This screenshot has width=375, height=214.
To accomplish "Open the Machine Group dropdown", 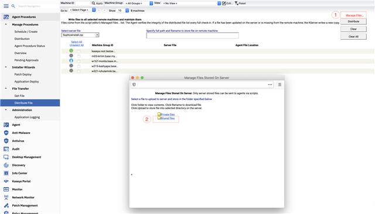I will 139,4.
